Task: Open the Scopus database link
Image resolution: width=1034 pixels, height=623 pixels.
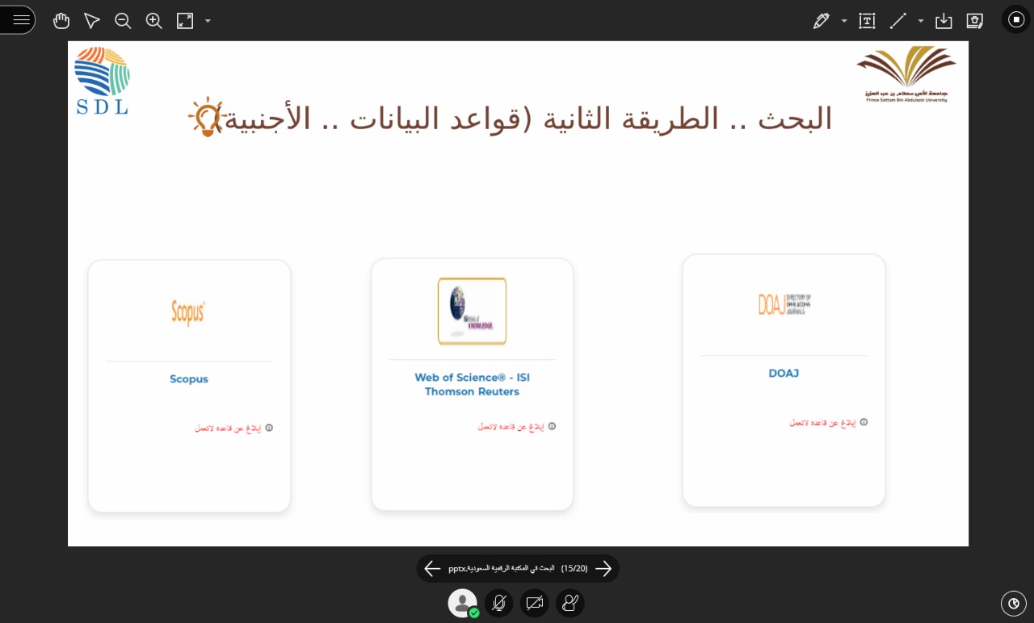Action: (189, 379)
